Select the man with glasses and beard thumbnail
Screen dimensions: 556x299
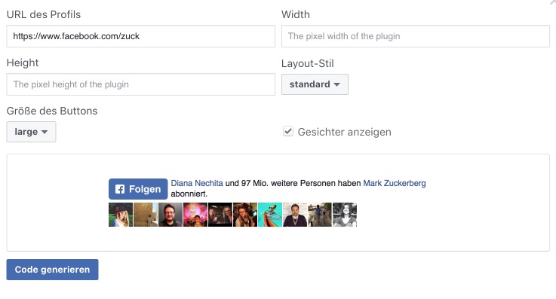tap(170, 215)
